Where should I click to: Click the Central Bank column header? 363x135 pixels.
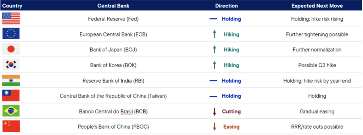[x=113, y=6]
